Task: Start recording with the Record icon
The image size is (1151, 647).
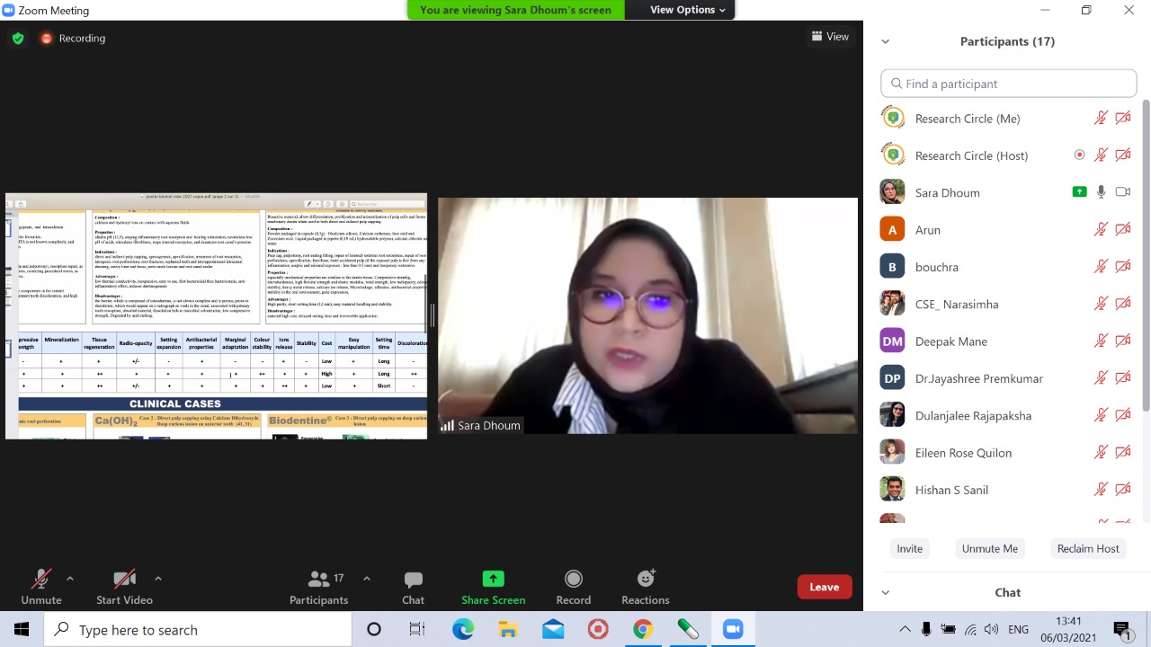Action: [x=573, y=580]
